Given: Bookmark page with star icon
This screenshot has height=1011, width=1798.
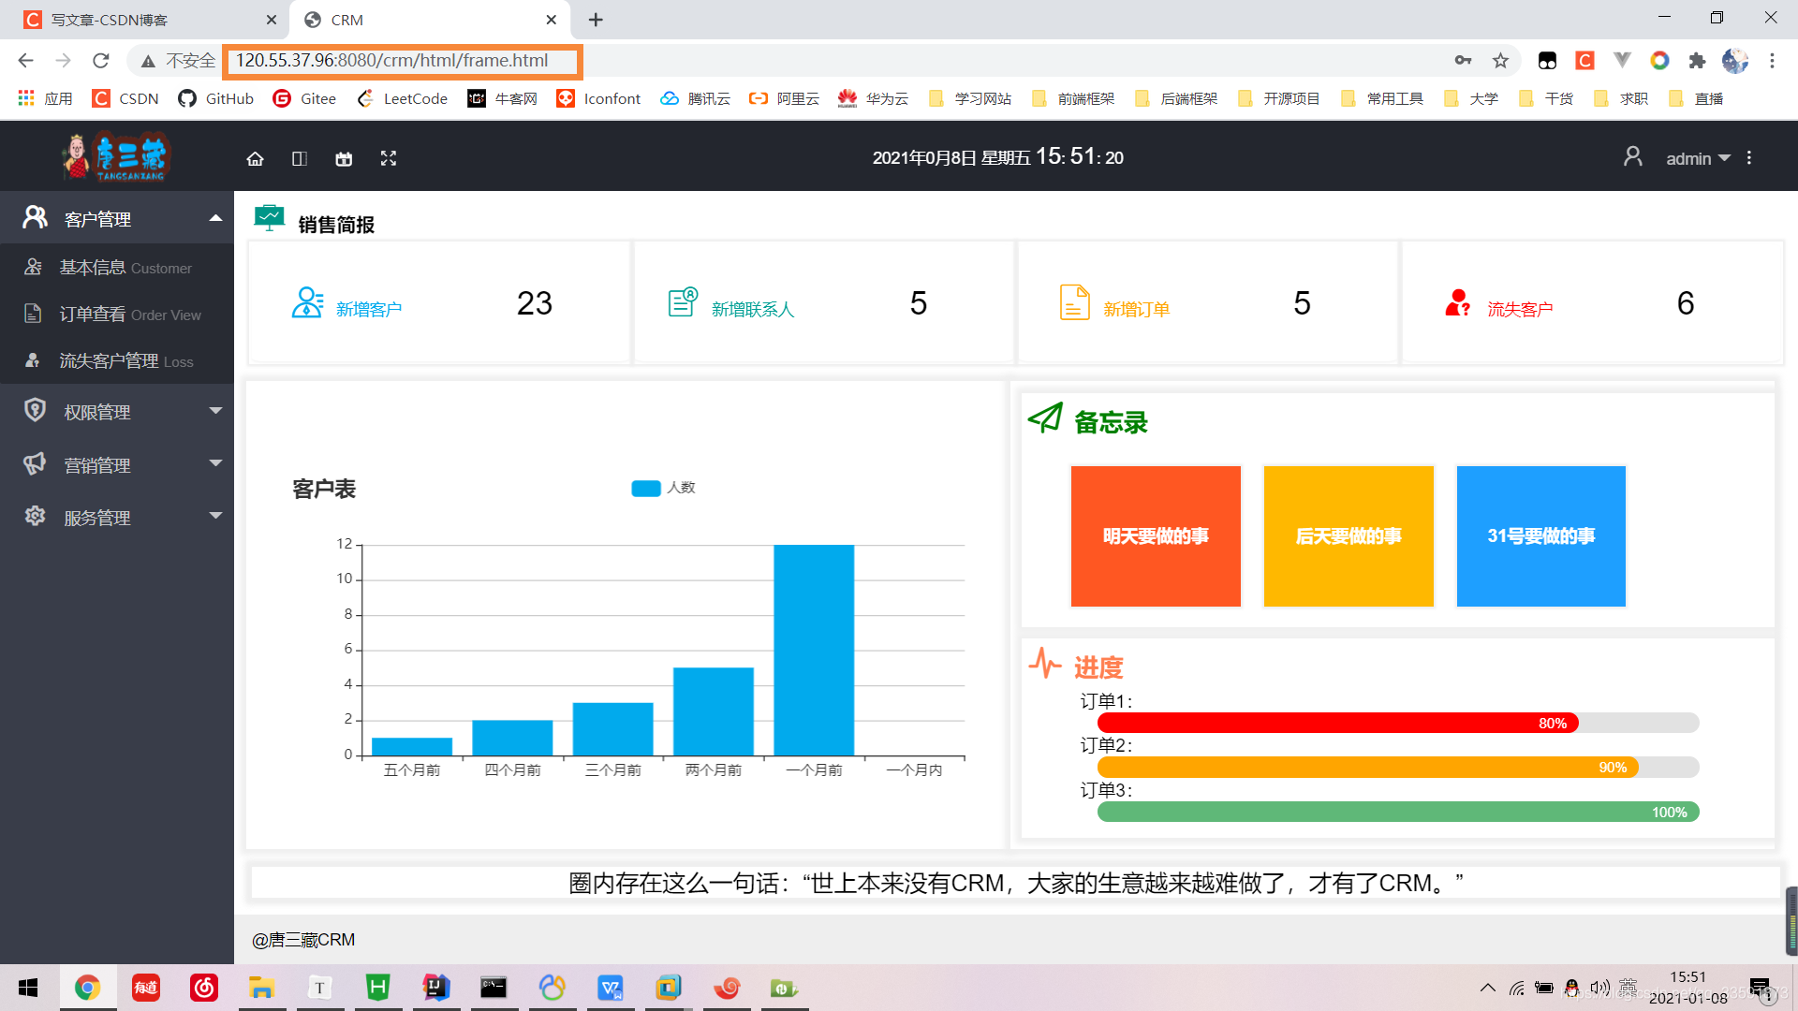Looking at the screenshot, I should coord(1501,61).
